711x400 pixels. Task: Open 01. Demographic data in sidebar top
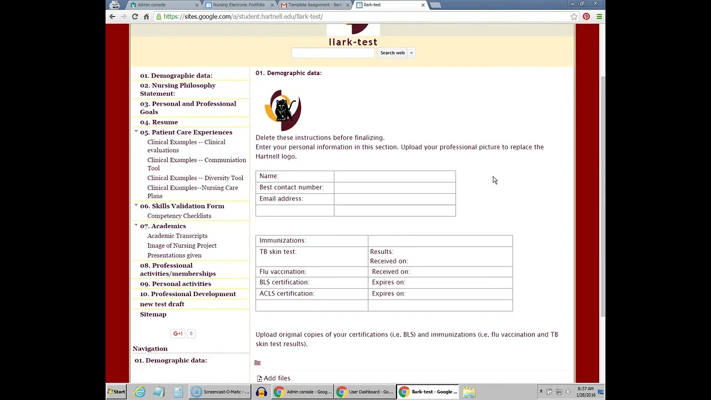(x=176, y=76)
